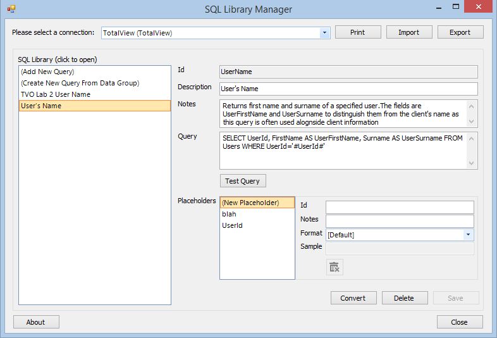497x338 pixels.
Task: Click the Notes scrollbar up arrow
Action: pos(471,106)
